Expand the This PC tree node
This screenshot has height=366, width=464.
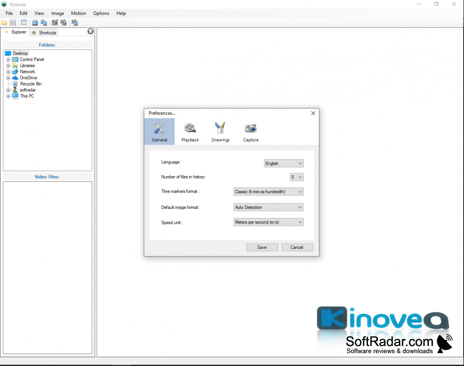(x=8, y=96)
